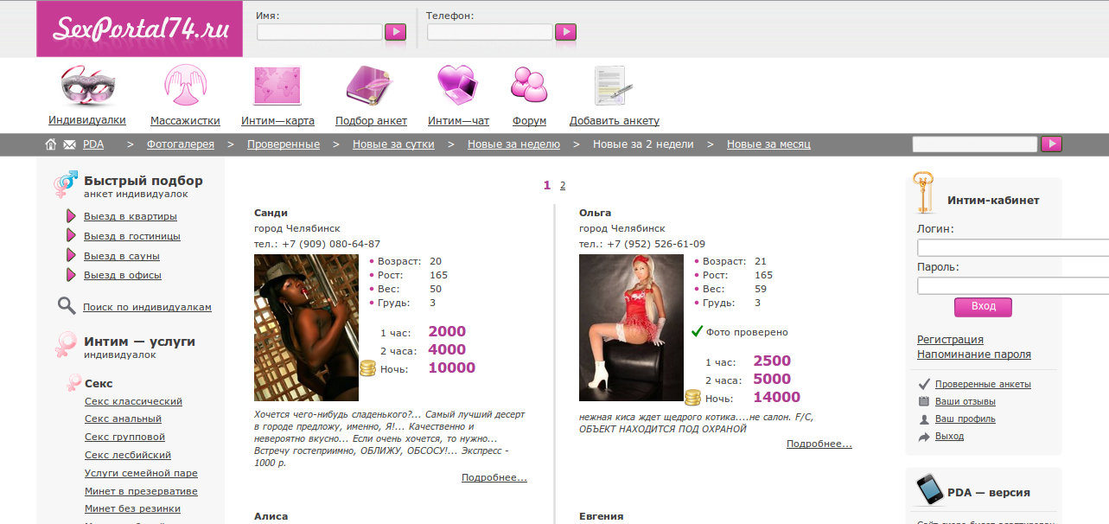Click the Добавить анкету document icon
1109x524 pixels.
[x=613, y=87]
